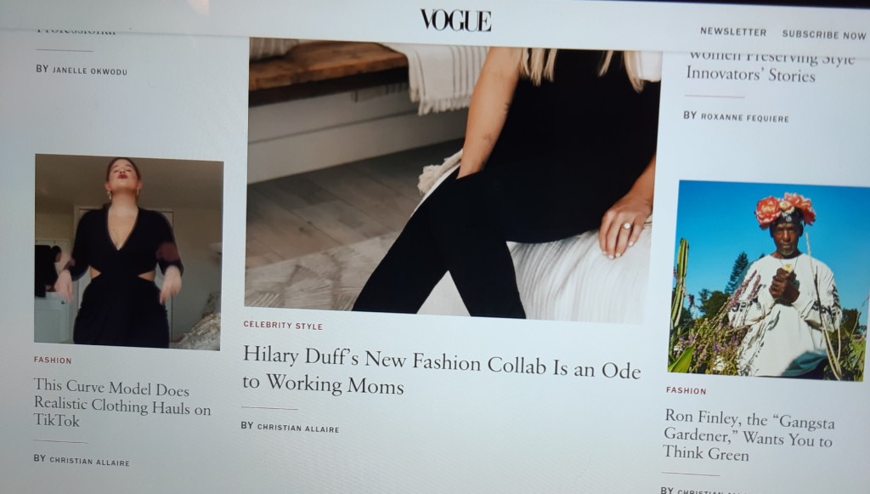This screenshot has height=494, width=870.
Task: Open the CELEBRITY STYLE category label
Action: (283, 326)
